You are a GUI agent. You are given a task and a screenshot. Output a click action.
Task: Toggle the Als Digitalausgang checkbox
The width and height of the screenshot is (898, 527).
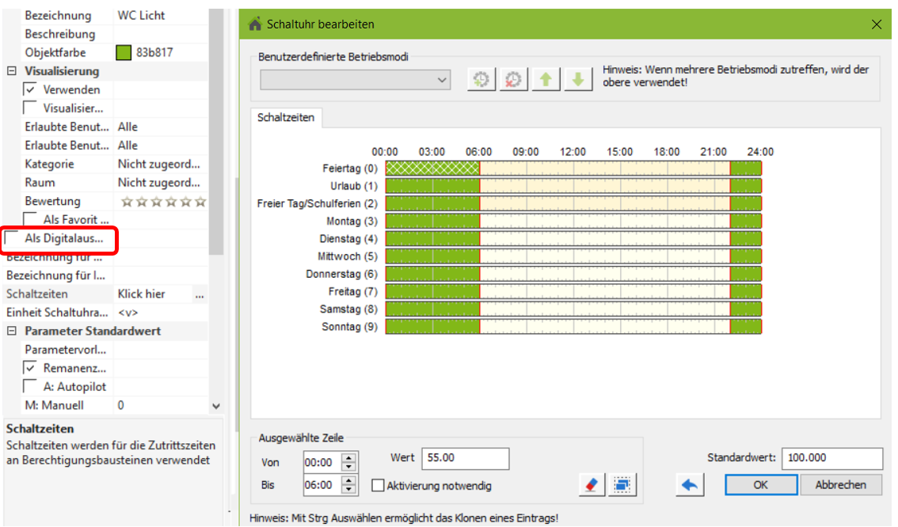(13, 238)
